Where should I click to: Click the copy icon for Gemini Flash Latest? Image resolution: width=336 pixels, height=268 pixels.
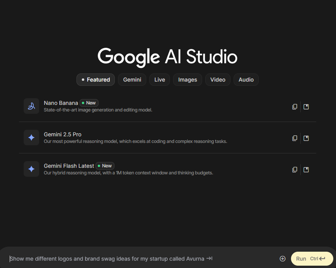pyautogui.click(x=294, y=170)
